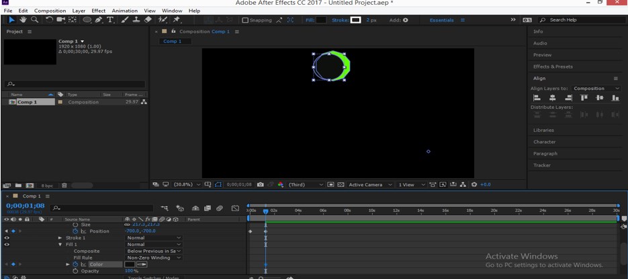
Task: Select the Ellipse shape tool
Action: point(87,19)
